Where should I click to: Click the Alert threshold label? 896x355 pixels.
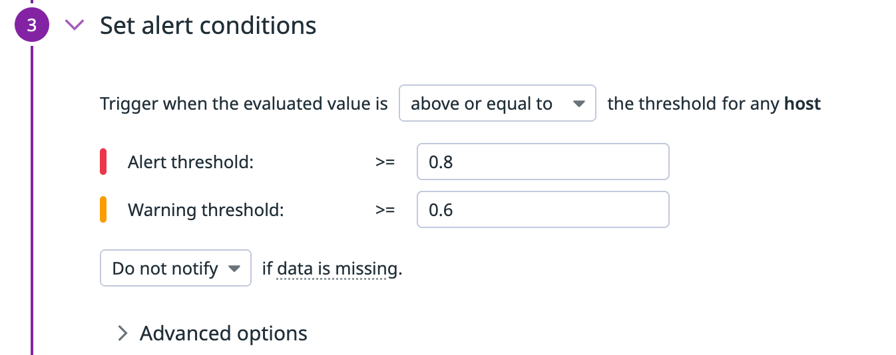[190, 162]
